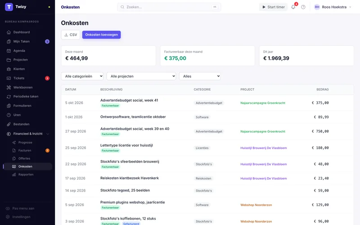Click the Onkosten icon in sidebar
360x225 pixels.
tap(14, 166)
